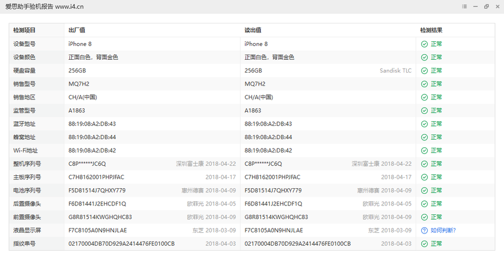
Task: Click green check icon in 电池序列号 row
Action: pyautogui.click(x=424, y=190)
